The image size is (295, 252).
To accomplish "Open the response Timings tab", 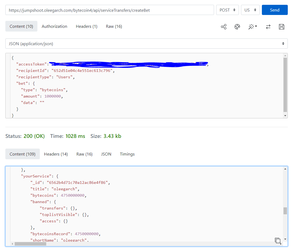I will [x=127, y=154].
